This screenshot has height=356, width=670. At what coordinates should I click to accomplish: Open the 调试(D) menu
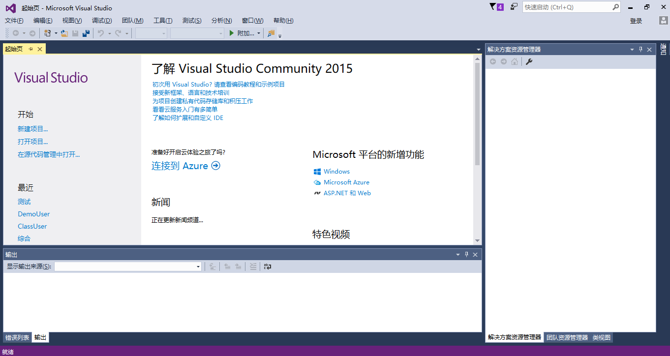102,21
